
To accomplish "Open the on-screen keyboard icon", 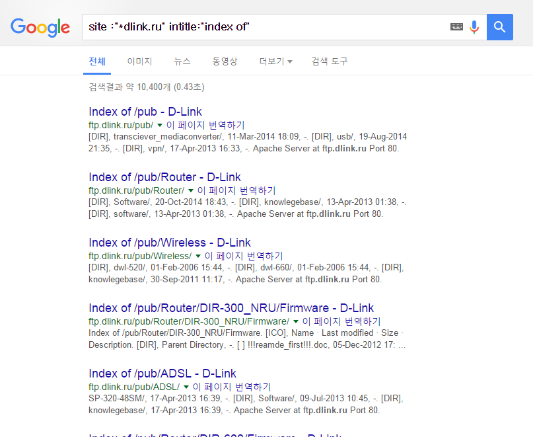I will tap(456, 27).
